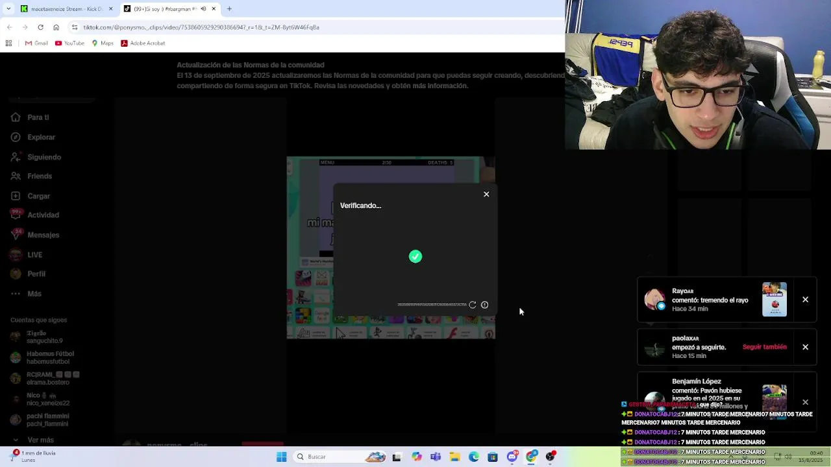Dismiss the Benjamín López comment notification
The image size is (831, 467).
pos(805,402)
